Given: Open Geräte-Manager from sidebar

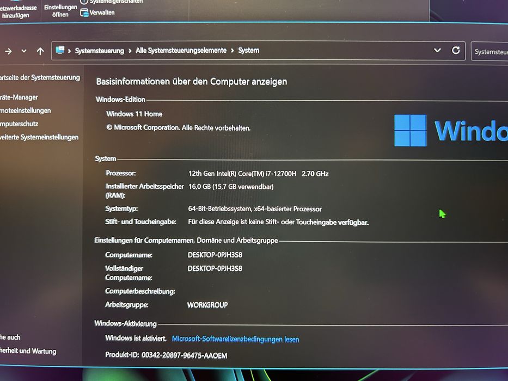Looking at the screenshot, I should click(19, 97).
